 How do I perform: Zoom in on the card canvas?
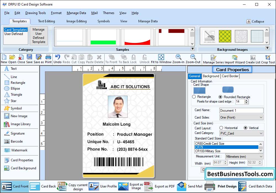tap(178, 59)
